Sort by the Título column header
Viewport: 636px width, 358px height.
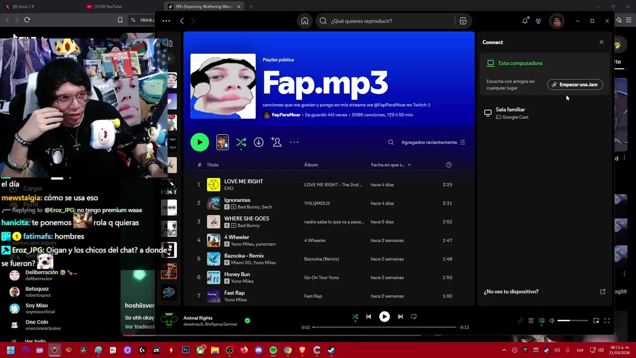(213, 165)
